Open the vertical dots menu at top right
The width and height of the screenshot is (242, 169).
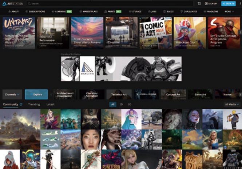click(x=240, y=4)
